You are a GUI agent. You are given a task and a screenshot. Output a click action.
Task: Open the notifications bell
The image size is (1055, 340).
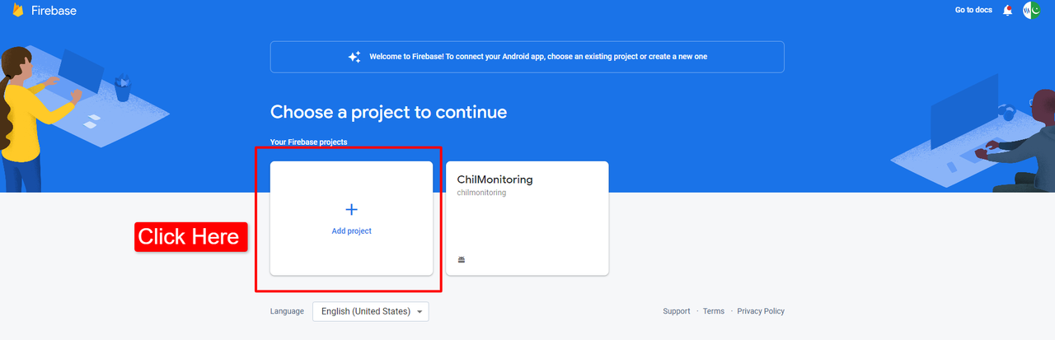click(1007, 10)
